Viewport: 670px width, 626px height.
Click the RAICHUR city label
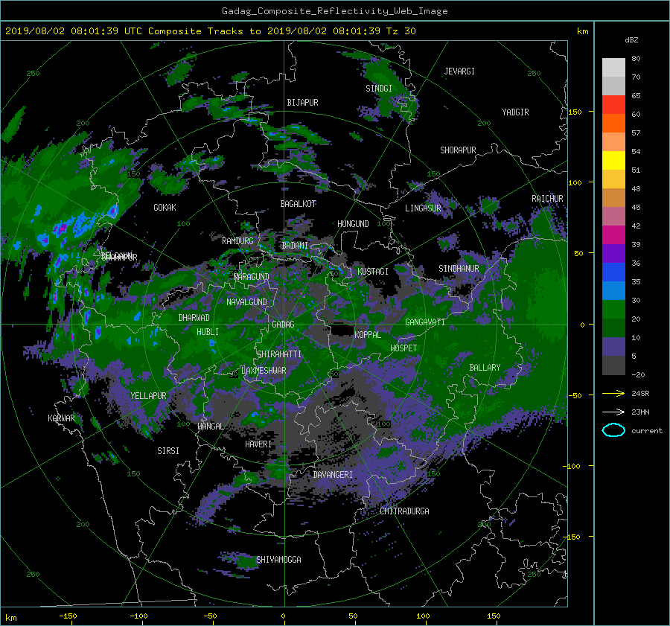click(547, 199)
